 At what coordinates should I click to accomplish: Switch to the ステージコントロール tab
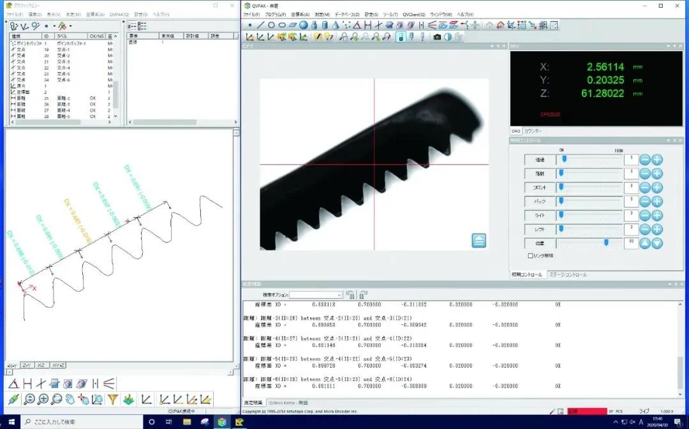pyautogui.click(x=568, y=275)
